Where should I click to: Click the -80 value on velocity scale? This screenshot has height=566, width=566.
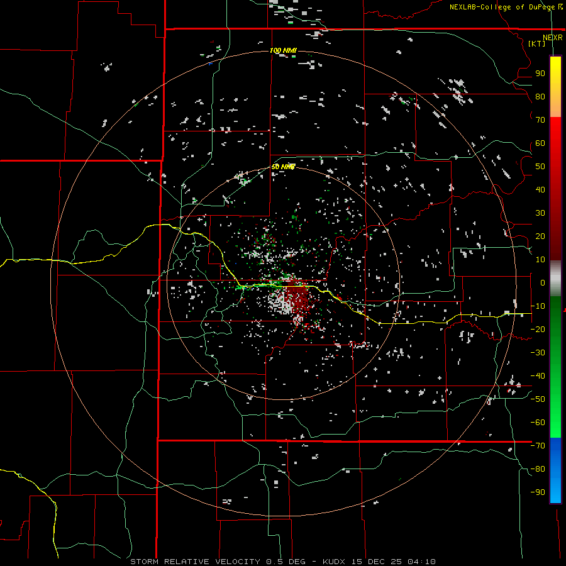click(538, 469)
